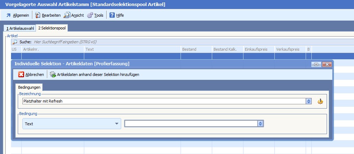Switch to the 1 Artikelauswahl tab
Image resolution: width=354 pixels, height=154 pixels.
[x=20, y=28]
